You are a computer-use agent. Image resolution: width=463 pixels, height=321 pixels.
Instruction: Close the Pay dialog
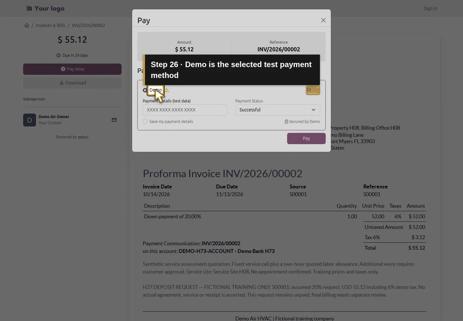click(x=323, y=20)
